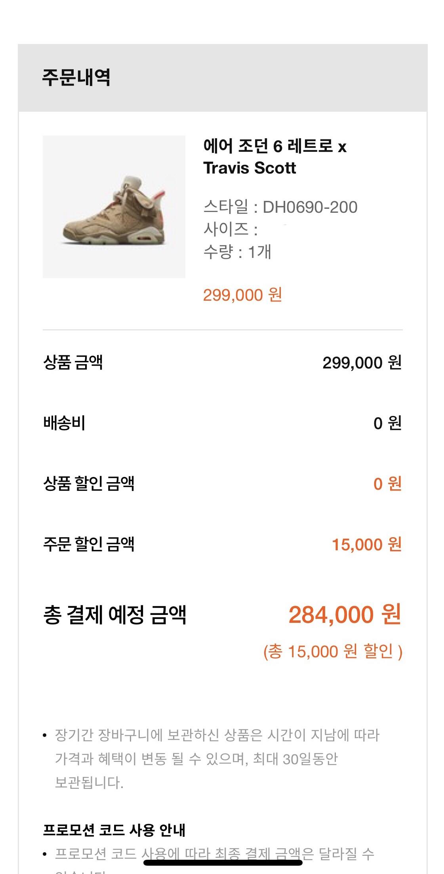This screenshot has width=444, height=874.
Task: Open the 에어 조던 6 레트로 x Travis Scott title
Action: click(x=274, y=157)
